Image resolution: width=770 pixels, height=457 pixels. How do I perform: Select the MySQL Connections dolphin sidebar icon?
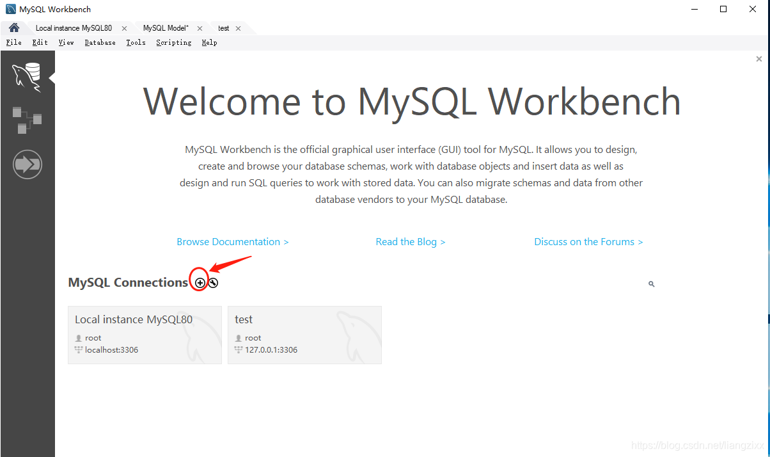27,77
